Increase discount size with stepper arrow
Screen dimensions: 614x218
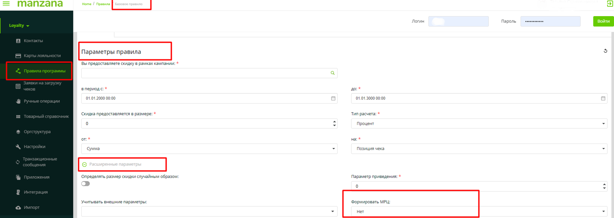tap(334, 121)
